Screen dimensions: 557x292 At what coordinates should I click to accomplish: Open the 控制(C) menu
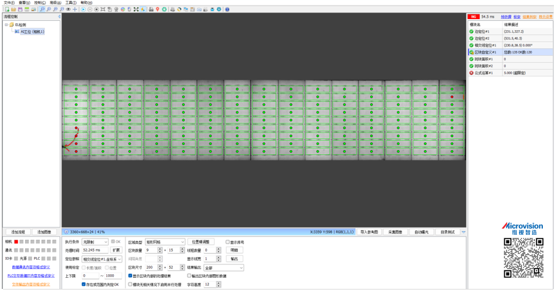(40, 2)
